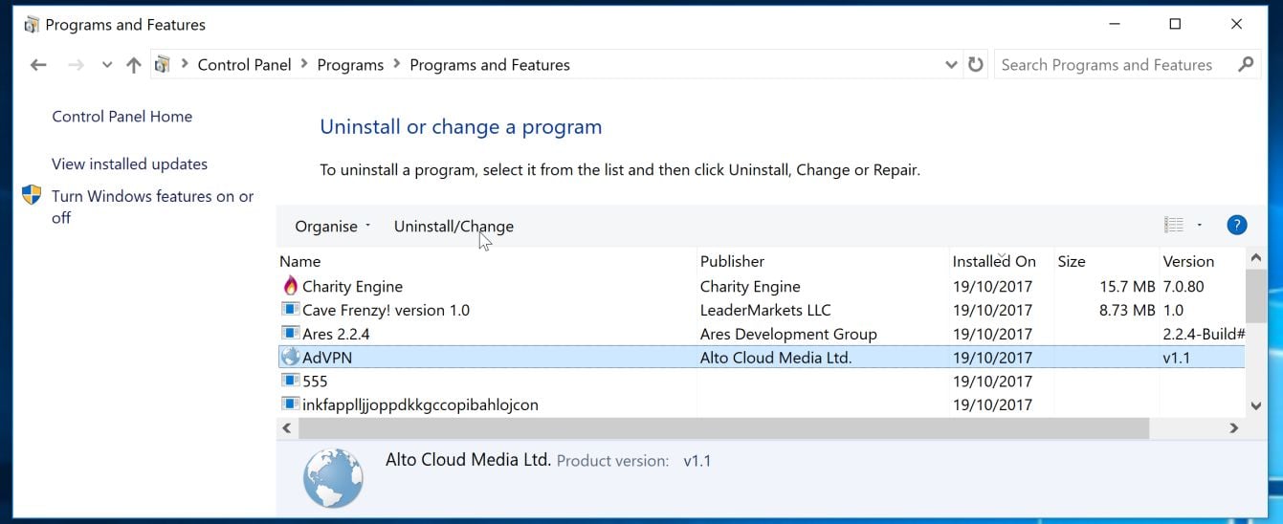1283x524 pixels.
Task: Open the View installed updates link
Action: coord(129,164)
